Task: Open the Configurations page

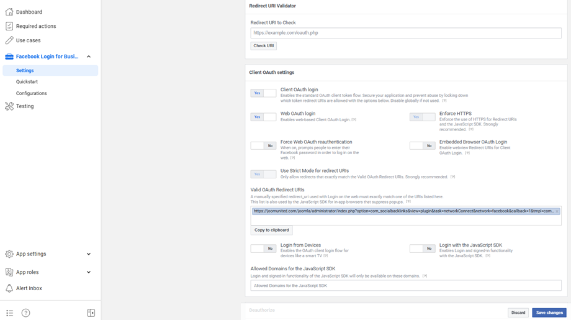Action: [x=32, y=93]
